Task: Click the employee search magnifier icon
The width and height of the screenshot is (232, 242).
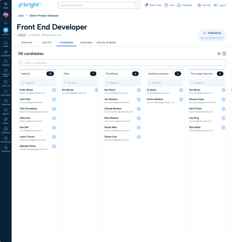Action: pyautogui.click(x=136, y=5)
